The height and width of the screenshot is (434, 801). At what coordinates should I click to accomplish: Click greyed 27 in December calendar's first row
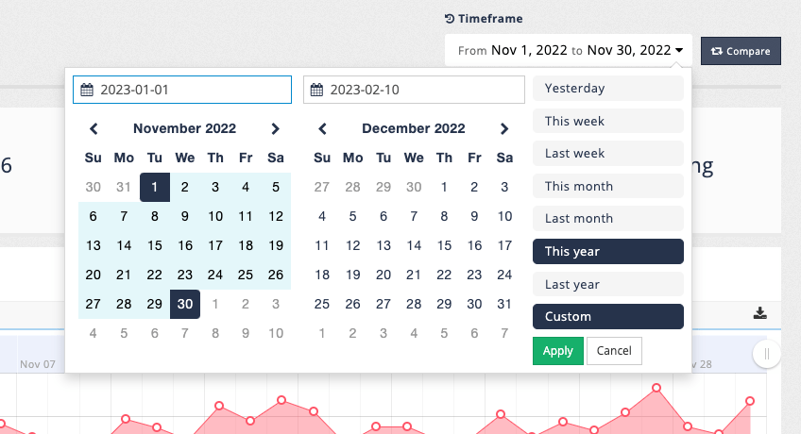click(322, 187)
